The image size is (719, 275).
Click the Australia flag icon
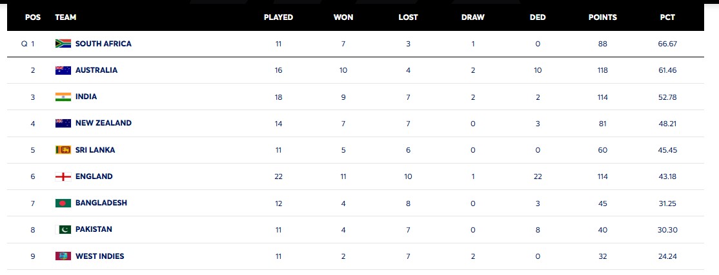click(63, 70)
